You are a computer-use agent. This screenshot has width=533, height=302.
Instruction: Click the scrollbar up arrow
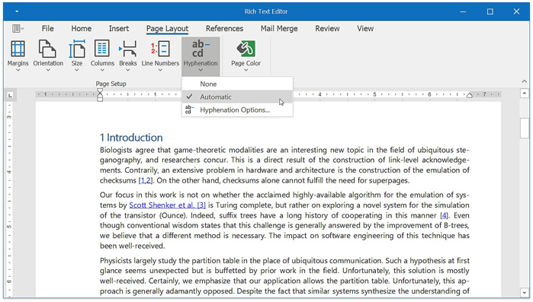click(x=525, y=93)
